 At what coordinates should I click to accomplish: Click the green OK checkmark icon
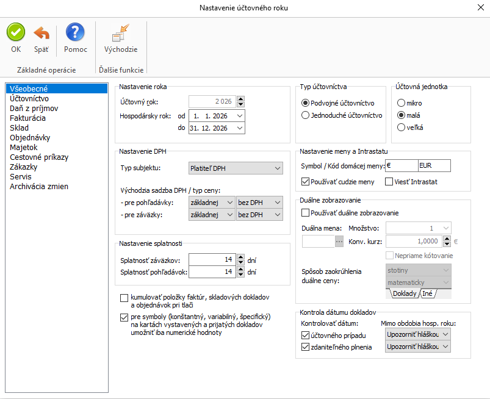point(16,33)
